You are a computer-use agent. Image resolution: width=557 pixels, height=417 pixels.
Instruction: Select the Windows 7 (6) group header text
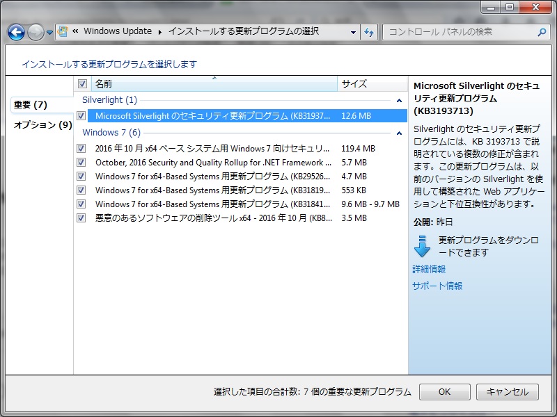click(111, 133)
